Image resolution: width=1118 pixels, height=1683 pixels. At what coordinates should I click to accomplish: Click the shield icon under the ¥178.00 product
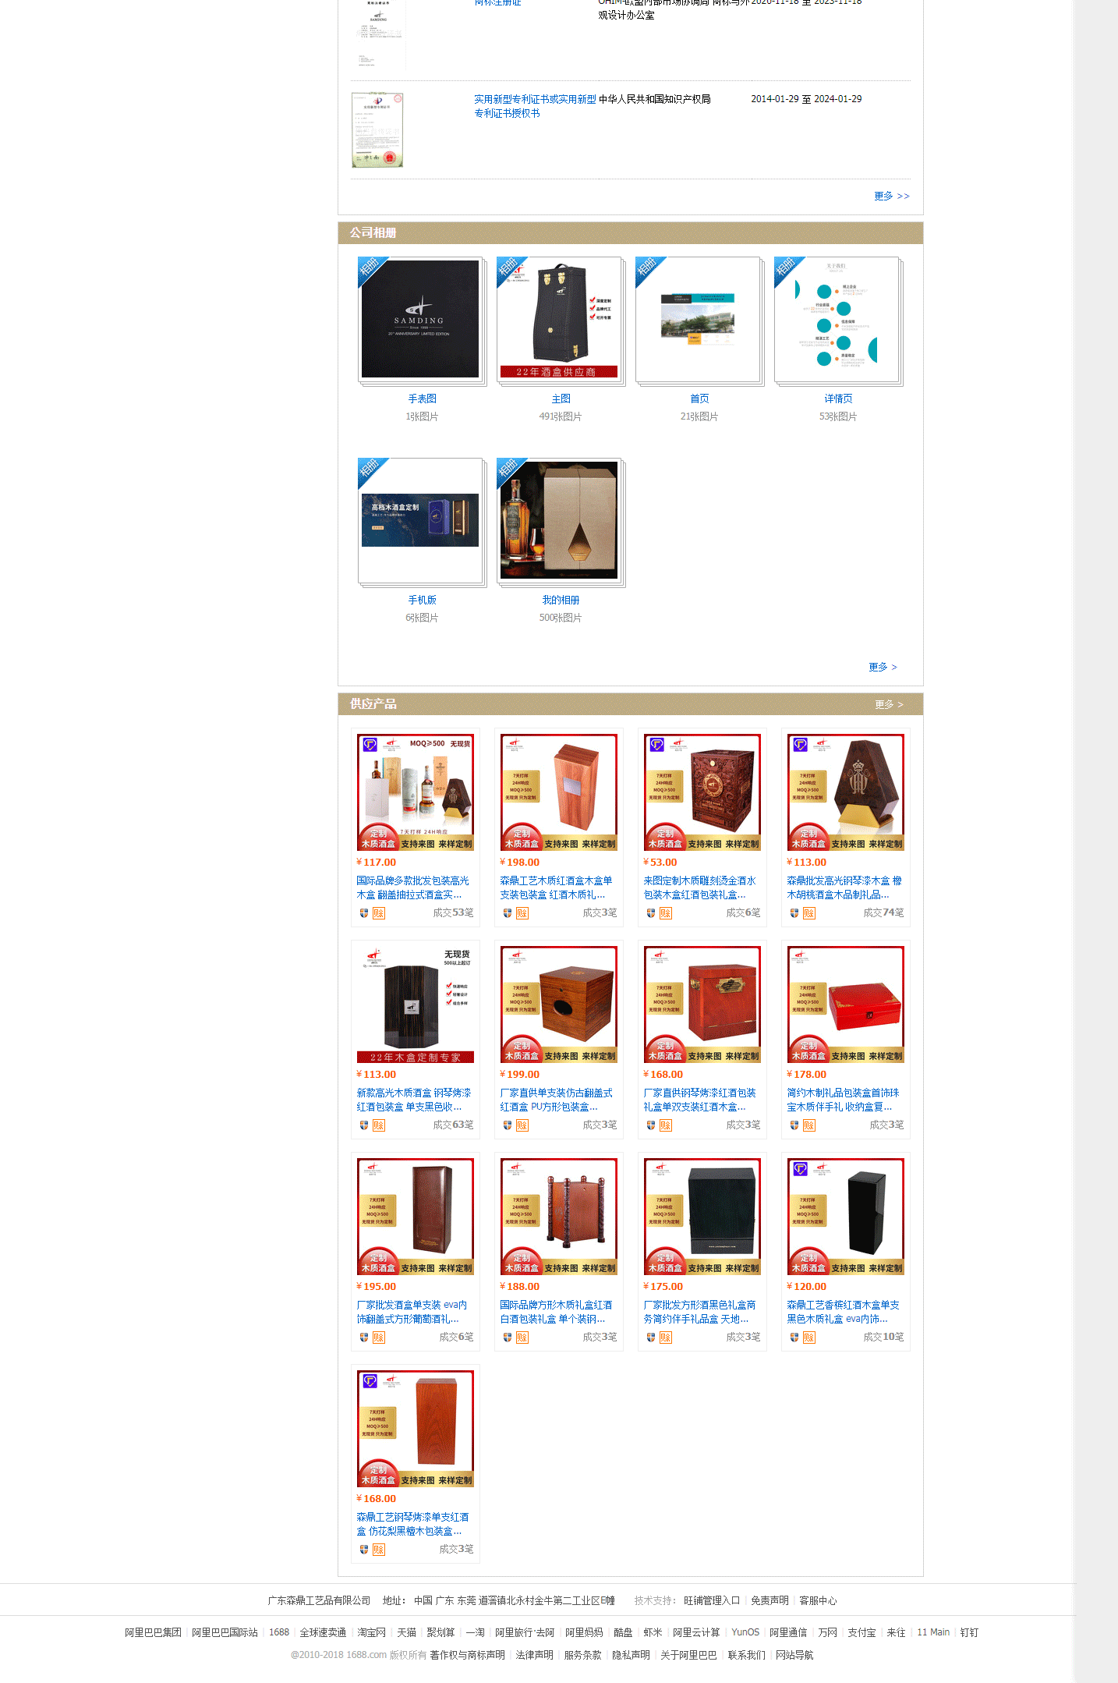[794, 1125]
